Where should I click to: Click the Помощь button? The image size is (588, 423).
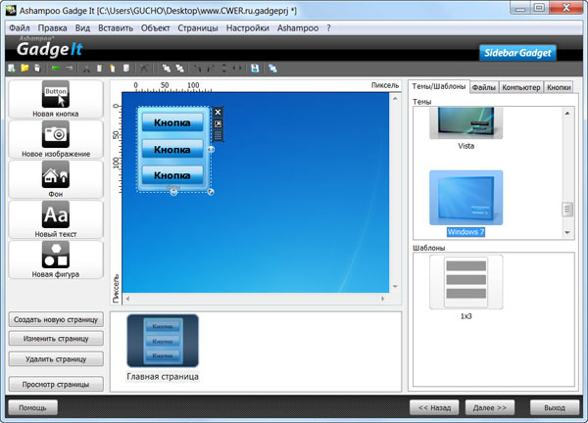tap(32, 407)
